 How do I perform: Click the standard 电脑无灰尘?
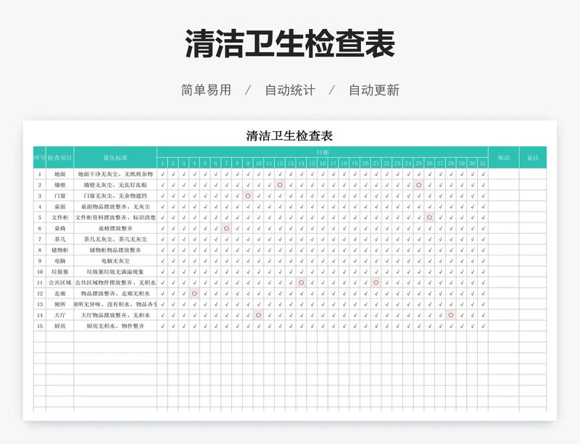(115, 261)
